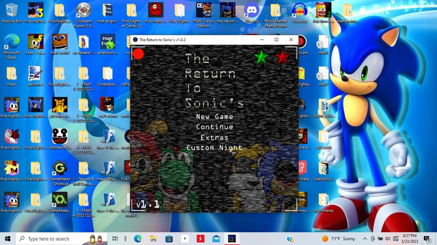Select TNaV Classic Edition desktop icon

point(203,15)
